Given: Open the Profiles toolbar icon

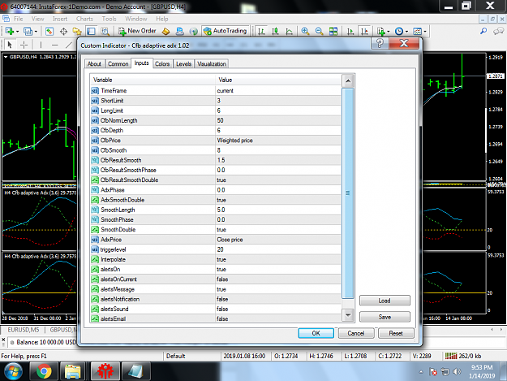Looking at the screenshot, I should click(x=30, y=31).
